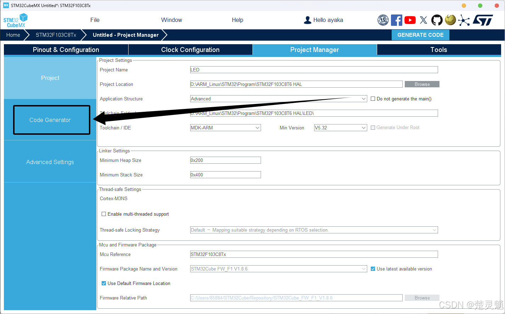
Task: Toggle Use Default Firmware Location checkbox
Action: [104, 283]
